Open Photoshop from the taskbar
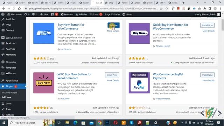224x126 pixels. (107, 123)
